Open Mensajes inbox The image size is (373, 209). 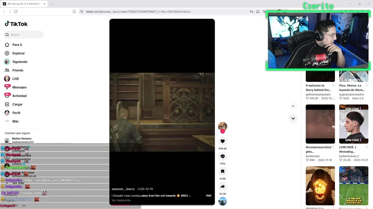pos(20,87)
